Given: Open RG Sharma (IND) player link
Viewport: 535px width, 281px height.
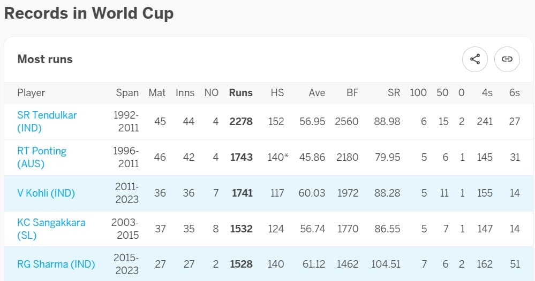Looking at the screenshot, I should coord(56,264).
